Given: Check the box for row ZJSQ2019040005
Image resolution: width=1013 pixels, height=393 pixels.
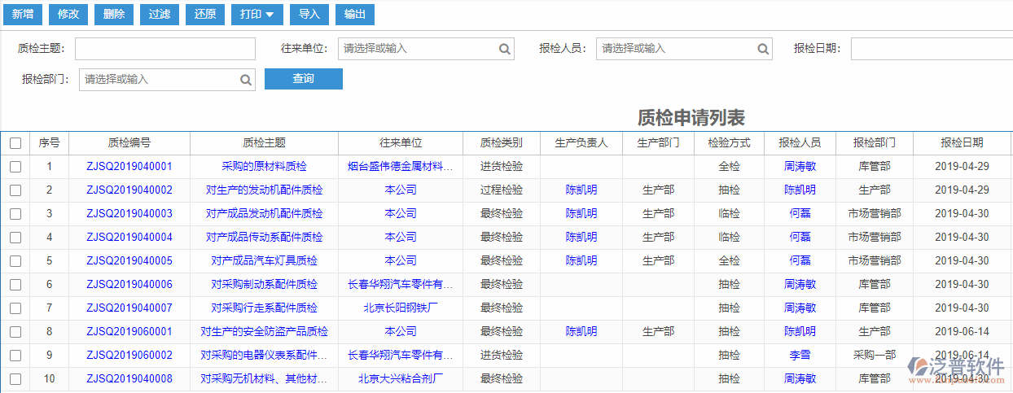Looking at the screenshot, I should point(15,261).
